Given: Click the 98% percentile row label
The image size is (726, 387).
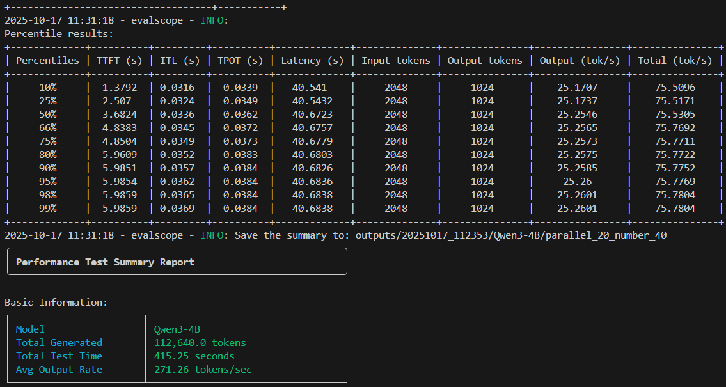Looking at the screenshot, I should coord(48,195).
